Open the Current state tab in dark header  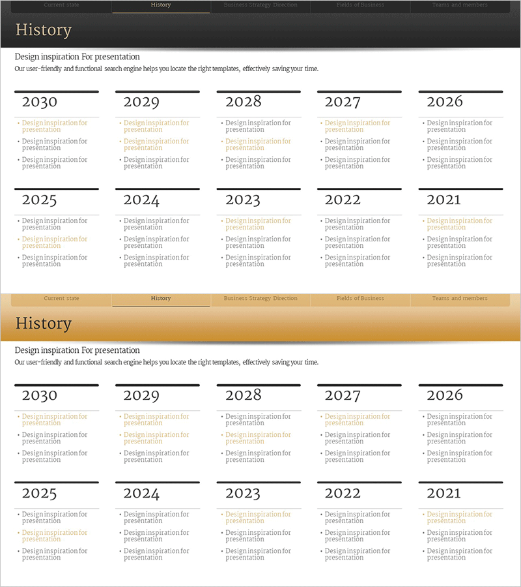coord(62,5)
